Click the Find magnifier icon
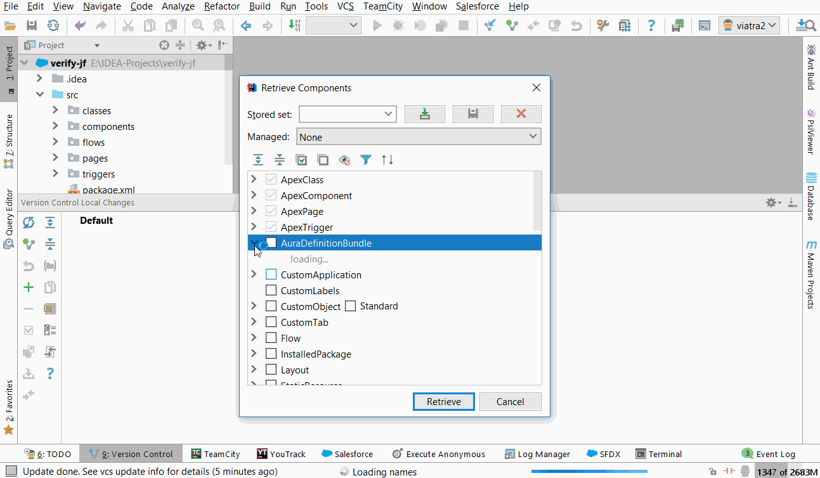 coord(198,25)
